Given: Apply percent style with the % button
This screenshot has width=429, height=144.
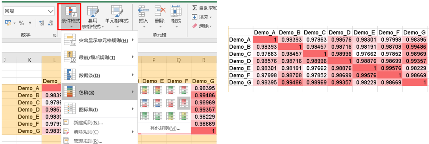Looking at the screenshot, I should [21, 23].
